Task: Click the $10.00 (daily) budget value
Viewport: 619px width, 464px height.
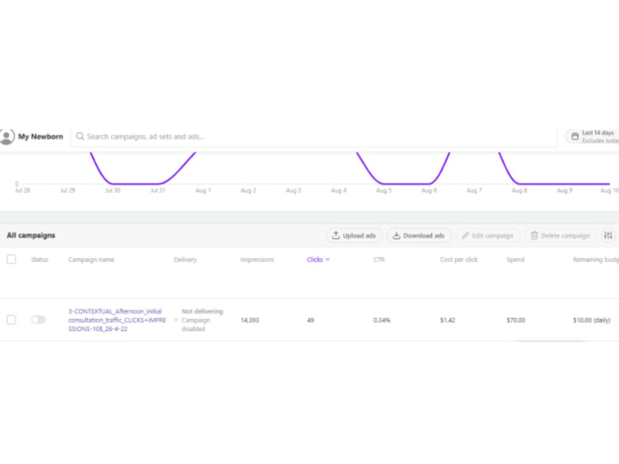Action: coord(592,320)
